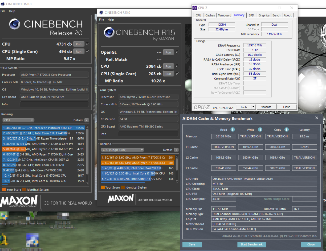This screenshot has width=326, height=251.
Task: Click the BIOS Version field in AIDA64
Action: click(x=264, y=229)
